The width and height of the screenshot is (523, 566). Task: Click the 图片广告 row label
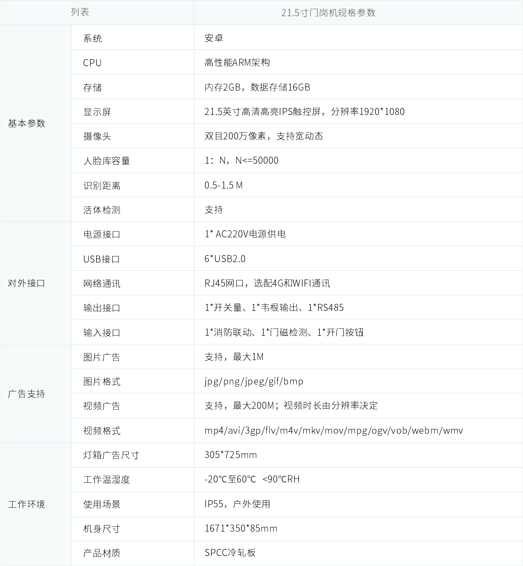(102, 357)
